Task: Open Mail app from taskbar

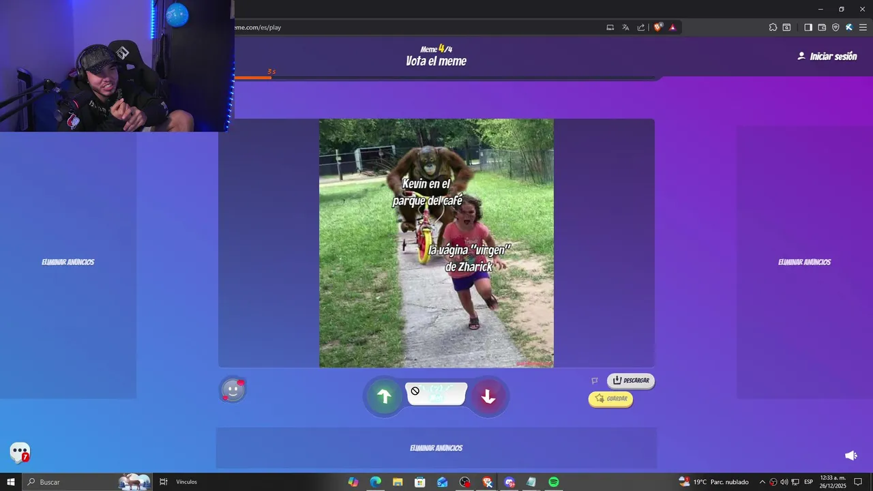Action: pyautogui.click(x=443, y=482)
